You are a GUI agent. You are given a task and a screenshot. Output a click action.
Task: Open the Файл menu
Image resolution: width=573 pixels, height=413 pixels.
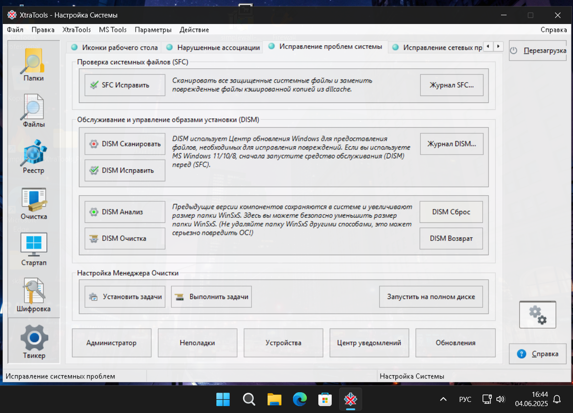click(x=15, y=30)
